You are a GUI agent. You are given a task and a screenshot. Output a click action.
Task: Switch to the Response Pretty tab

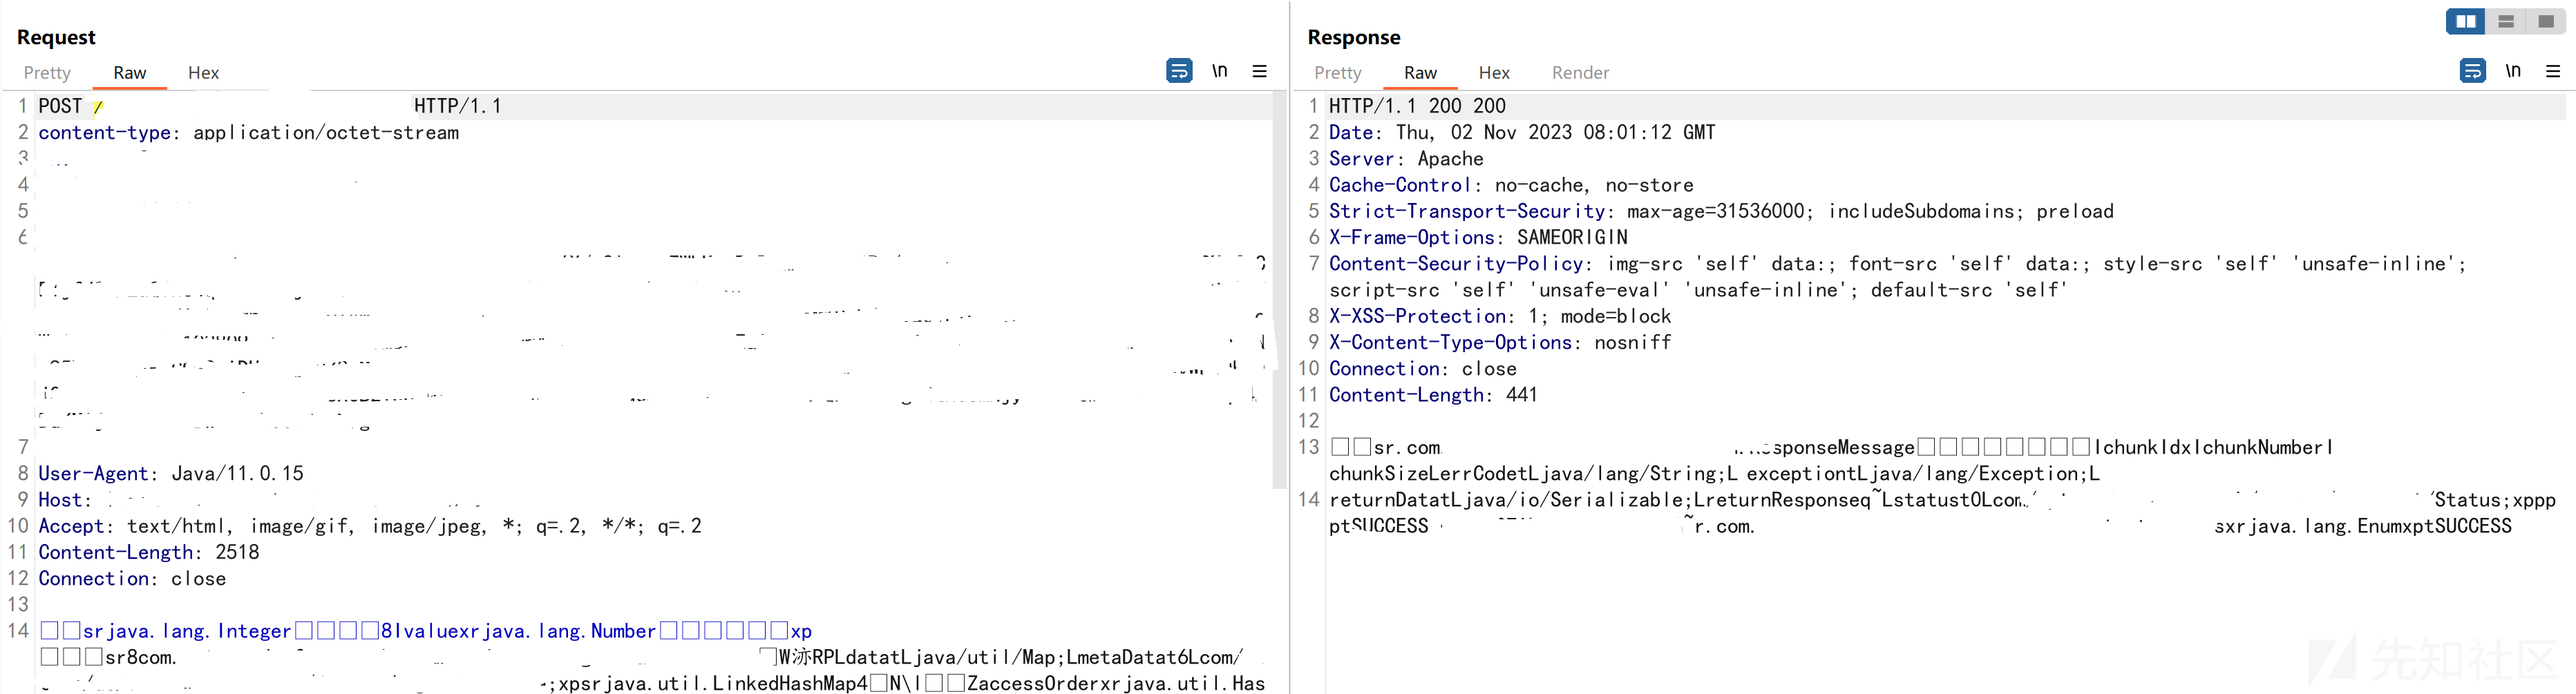(1337, 73)
